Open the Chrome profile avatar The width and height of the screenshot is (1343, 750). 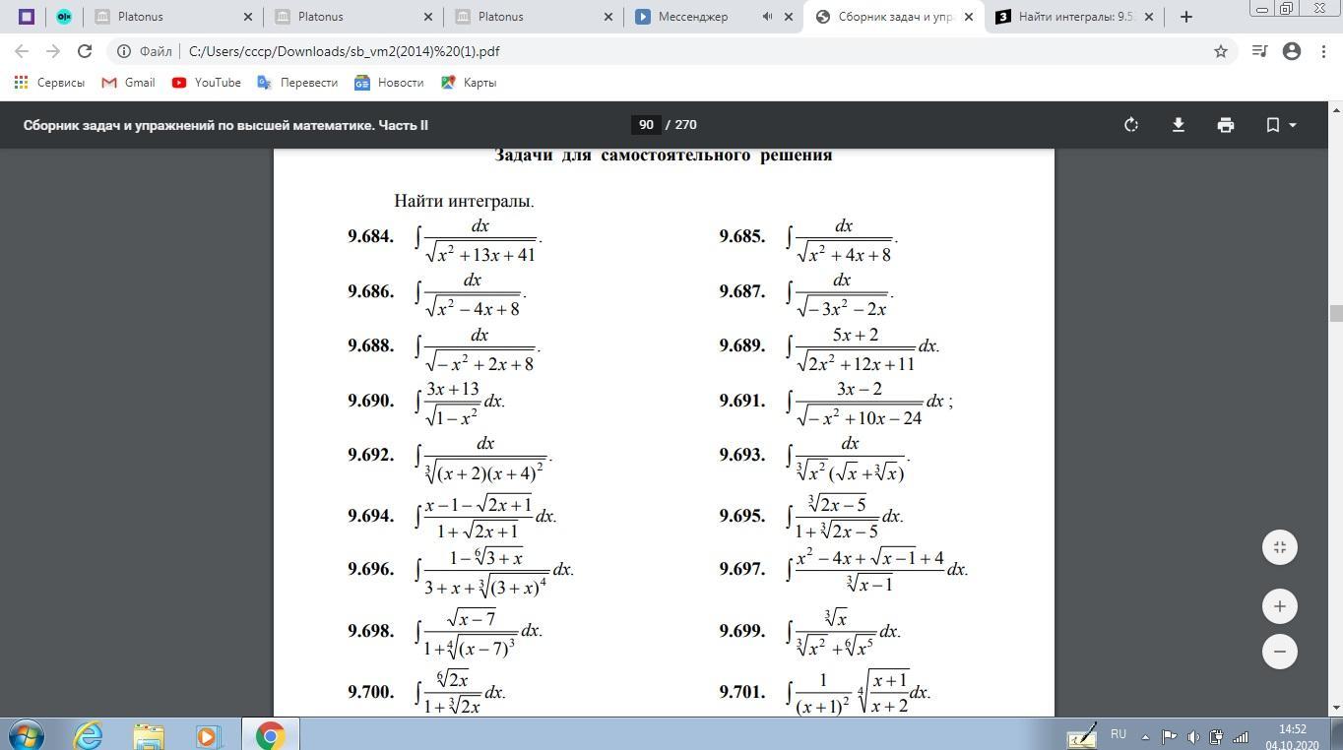pos(1292,51)
